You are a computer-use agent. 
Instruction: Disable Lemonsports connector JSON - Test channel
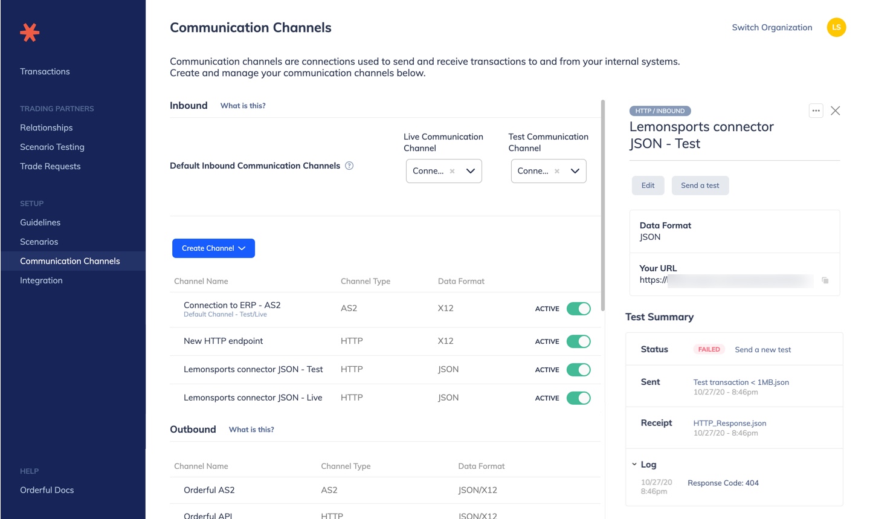[x=578, y=370]
